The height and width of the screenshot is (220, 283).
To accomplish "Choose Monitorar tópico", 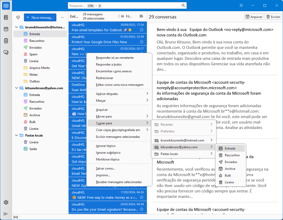I will coord(119,159).
